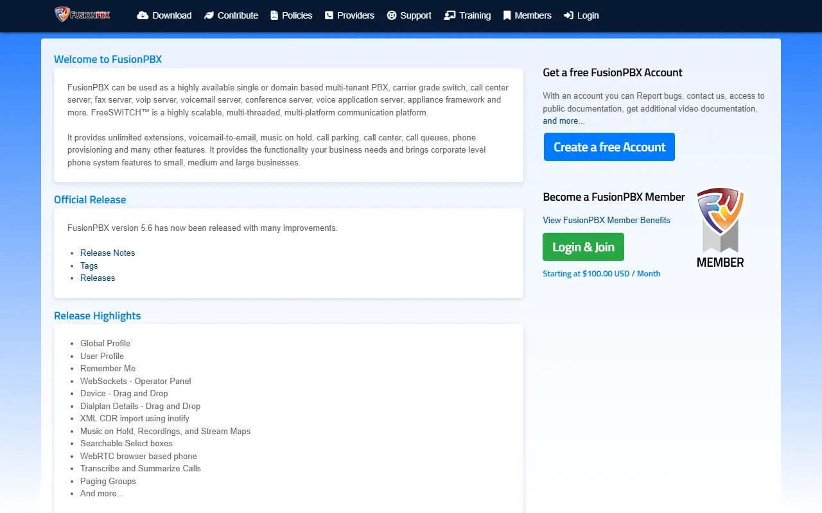The height and width of the screenshot is (513, 822).
Task: Click 'Searchable Select boxes' list item
Action: point(127,443)
